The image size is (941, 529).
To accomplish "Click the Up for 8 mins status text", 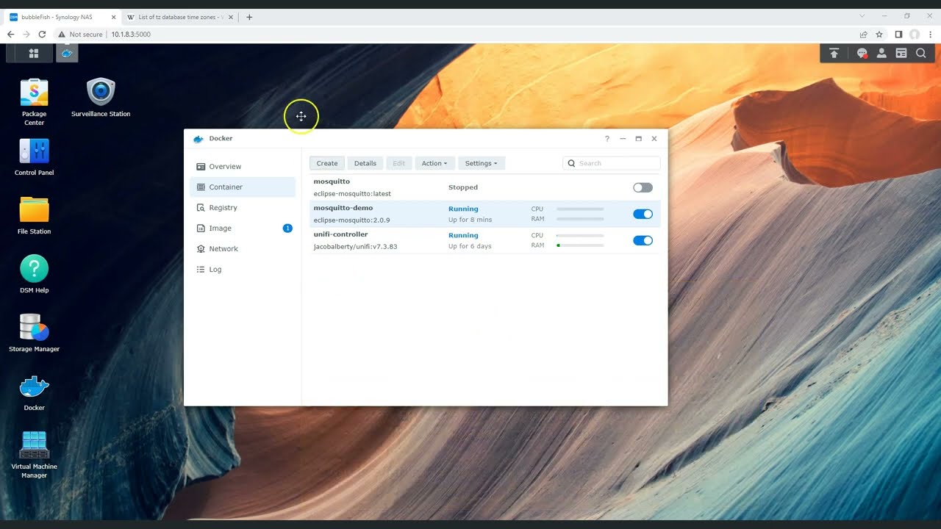I will pyautogui.click(x=470, y=220).
